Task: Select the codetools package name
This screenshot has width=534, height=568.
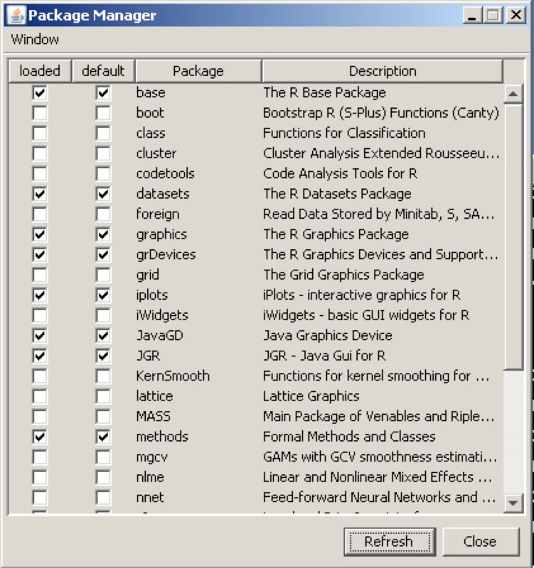Action: click(x=166, y=174)
